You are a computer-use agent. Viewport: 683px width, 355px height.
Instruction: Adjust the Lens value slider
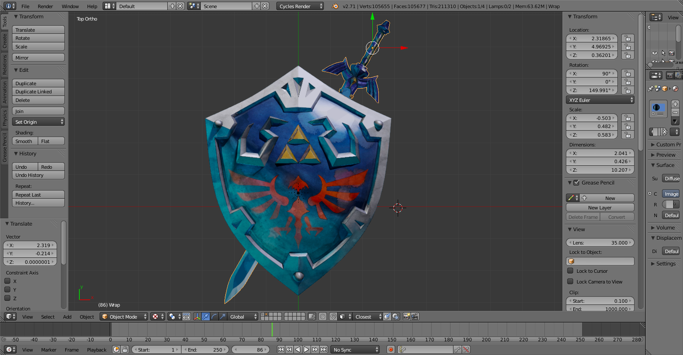click(x=600, y=243)
